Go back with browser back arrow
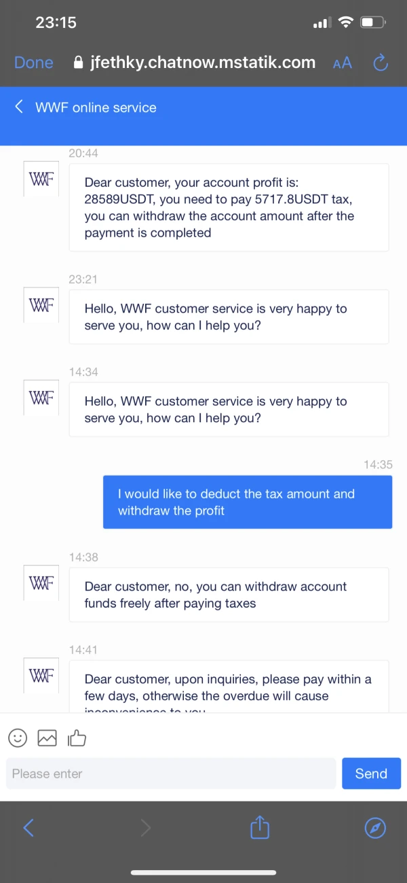 28,827
